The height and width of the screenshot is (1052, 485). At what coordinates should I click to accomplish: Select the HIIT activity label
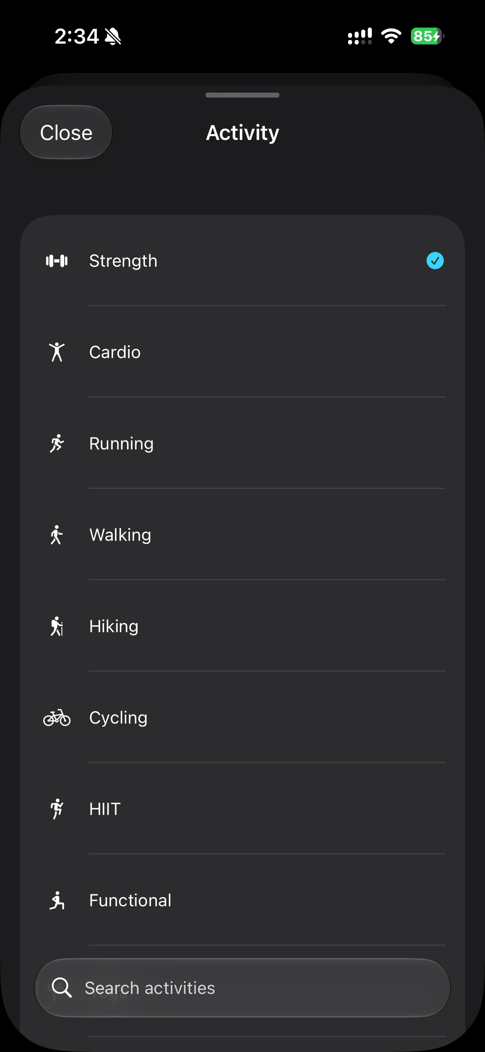(105, 809)
